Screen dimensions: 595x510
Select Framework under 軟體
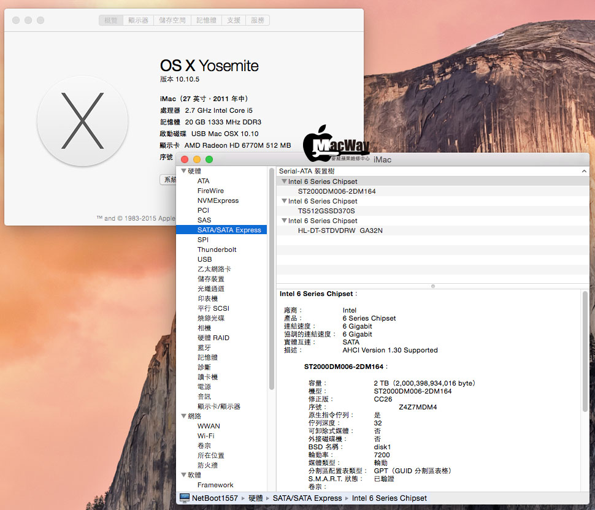215,485
